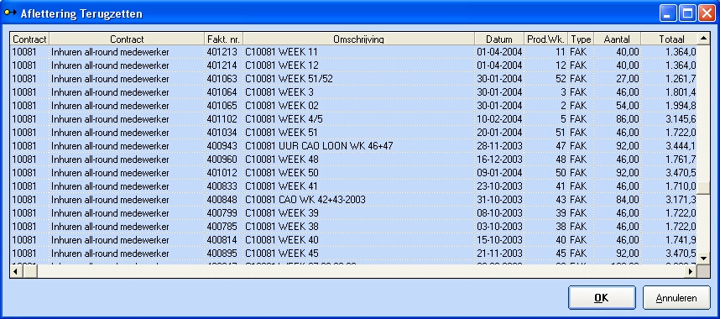The height and width of the screenshot is (319, 720).
Task: Close the Aflettering Terugzetten window
Action: pos(707,13)
